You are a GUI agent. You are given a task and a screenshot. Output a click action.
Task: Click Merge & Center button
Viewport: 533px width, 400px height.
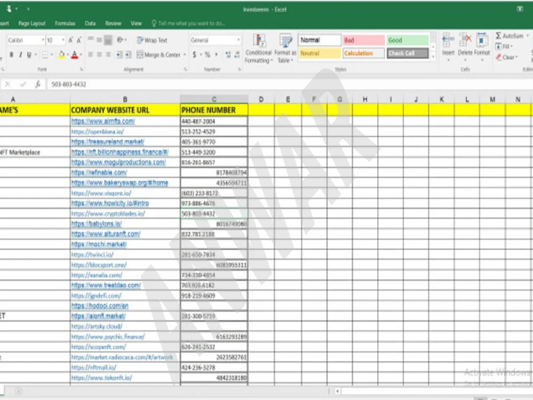pyautogui.click(x=158, y=55)
